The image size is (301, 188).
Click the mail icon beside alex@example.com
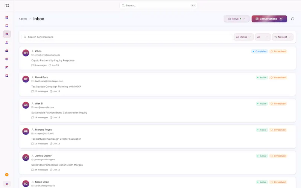coord(32,107)
